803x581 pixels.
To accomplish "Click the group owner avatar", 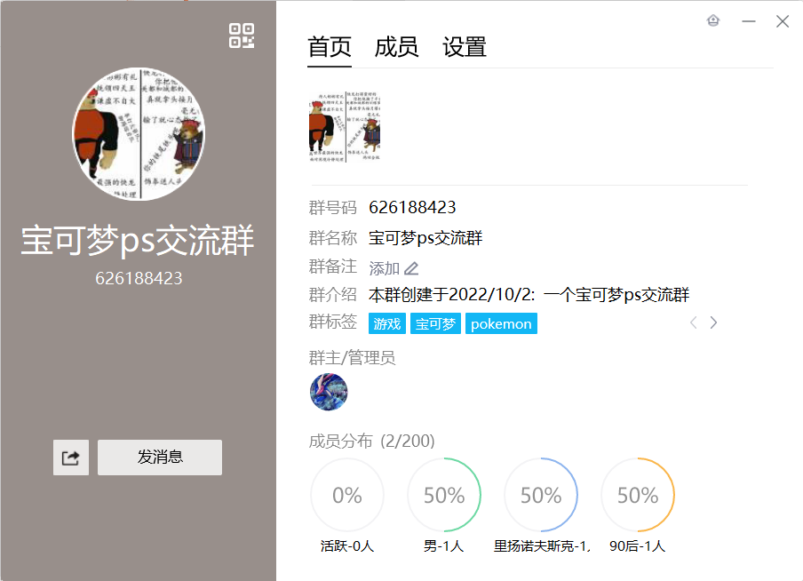I will click(x=329, y=392).
